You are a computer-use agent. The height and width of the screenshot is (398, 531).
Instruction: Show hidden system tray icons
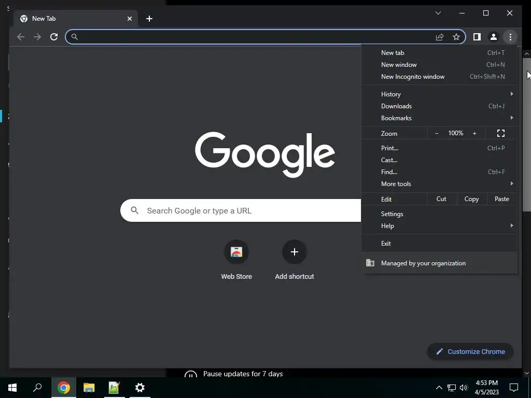tap(439, 388)
